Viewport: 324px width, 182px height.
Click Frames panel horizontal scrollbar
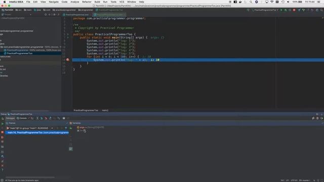tap(30, 177)
